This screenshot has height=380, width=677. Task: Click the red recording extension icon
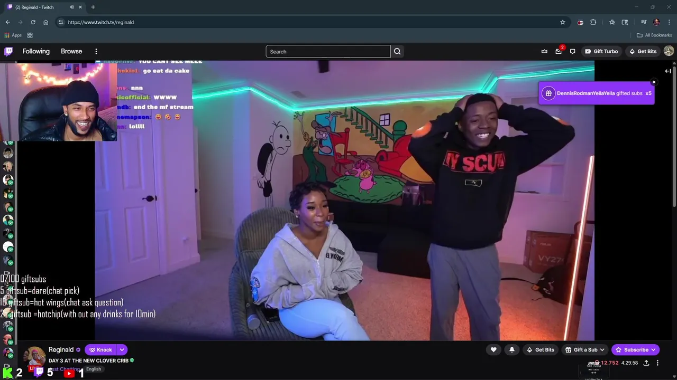(x=580, y=22)
